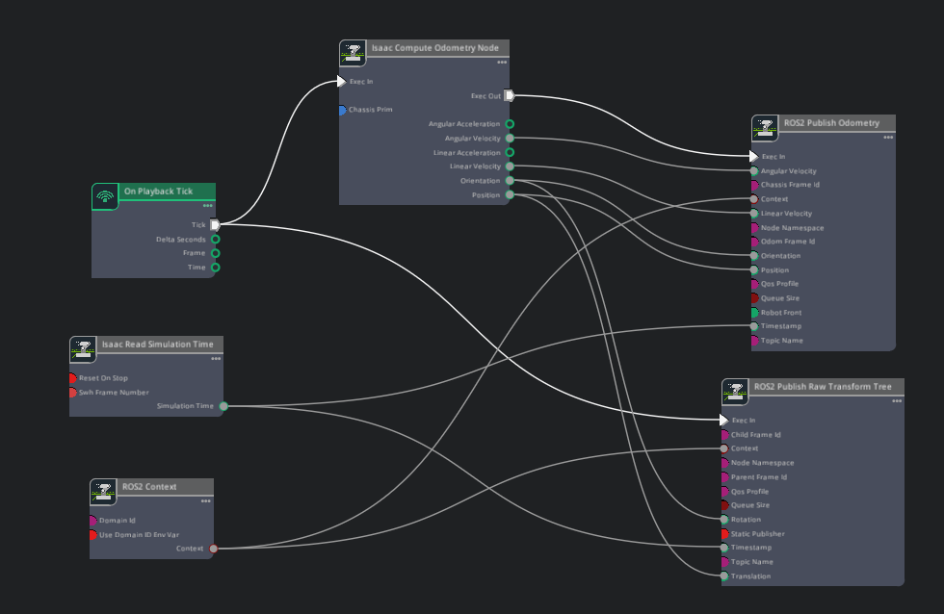Click Angular Velocity output port on Compute Odometry
The height and width of the screenshot is (614, 944).
point(510,139)
